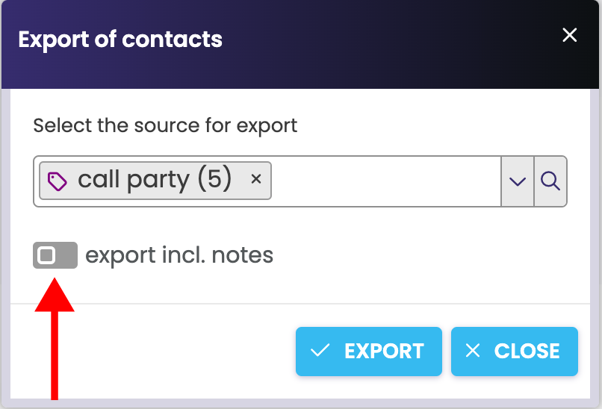Click the purple tag icon on the chip
Viewport: 602px width, 409px height.
tap(58, 181)
